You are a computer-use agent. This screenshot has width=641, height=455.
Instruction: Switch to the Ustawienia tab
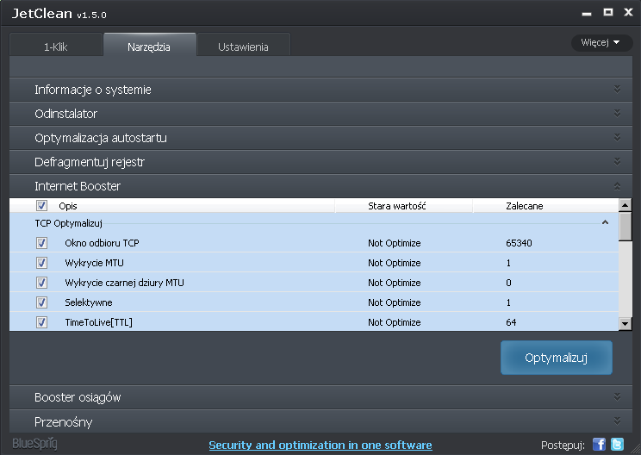[x=243, y=47]
